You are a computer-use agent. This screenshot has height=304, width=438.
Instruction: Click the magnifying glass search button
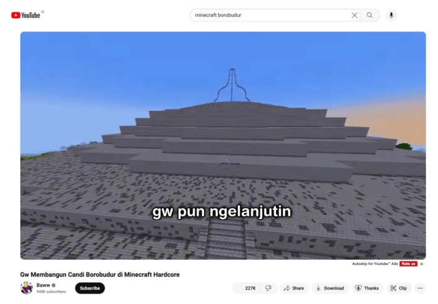coord(370,15)
